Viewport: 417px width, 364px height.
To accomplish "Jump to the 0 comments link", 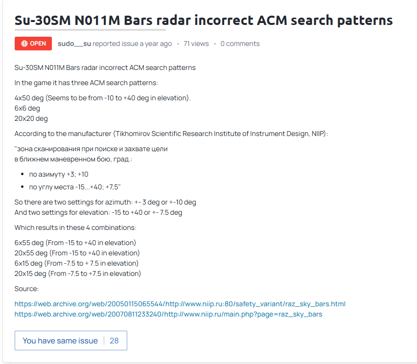I will point(240,44).
